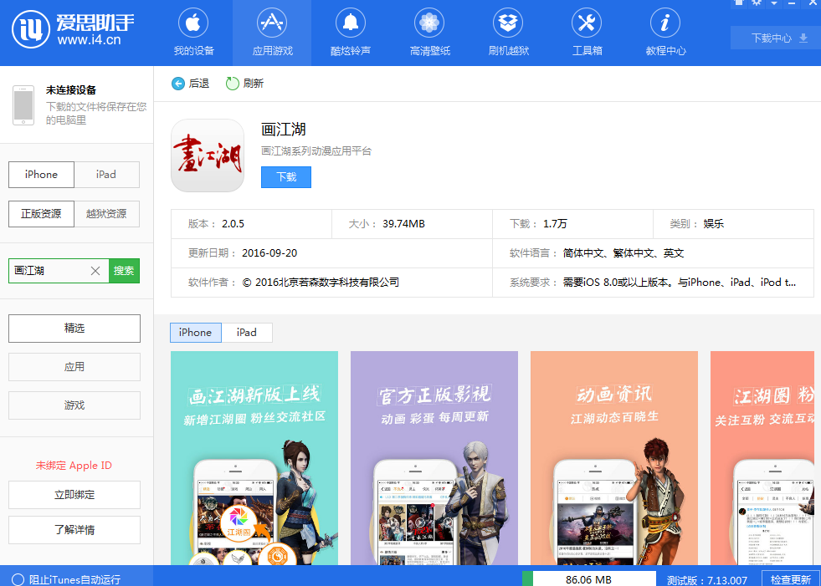The height and width of the screenshot is (586, 821).
Task: Open the 应用 apps category
Action: pyautogui.click(x=74, y=367)
